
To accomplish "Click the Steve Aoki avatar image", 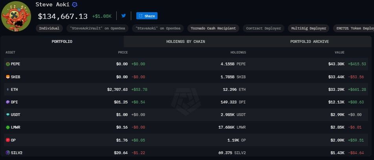I will pyautogui.click(x=16, y=17).
